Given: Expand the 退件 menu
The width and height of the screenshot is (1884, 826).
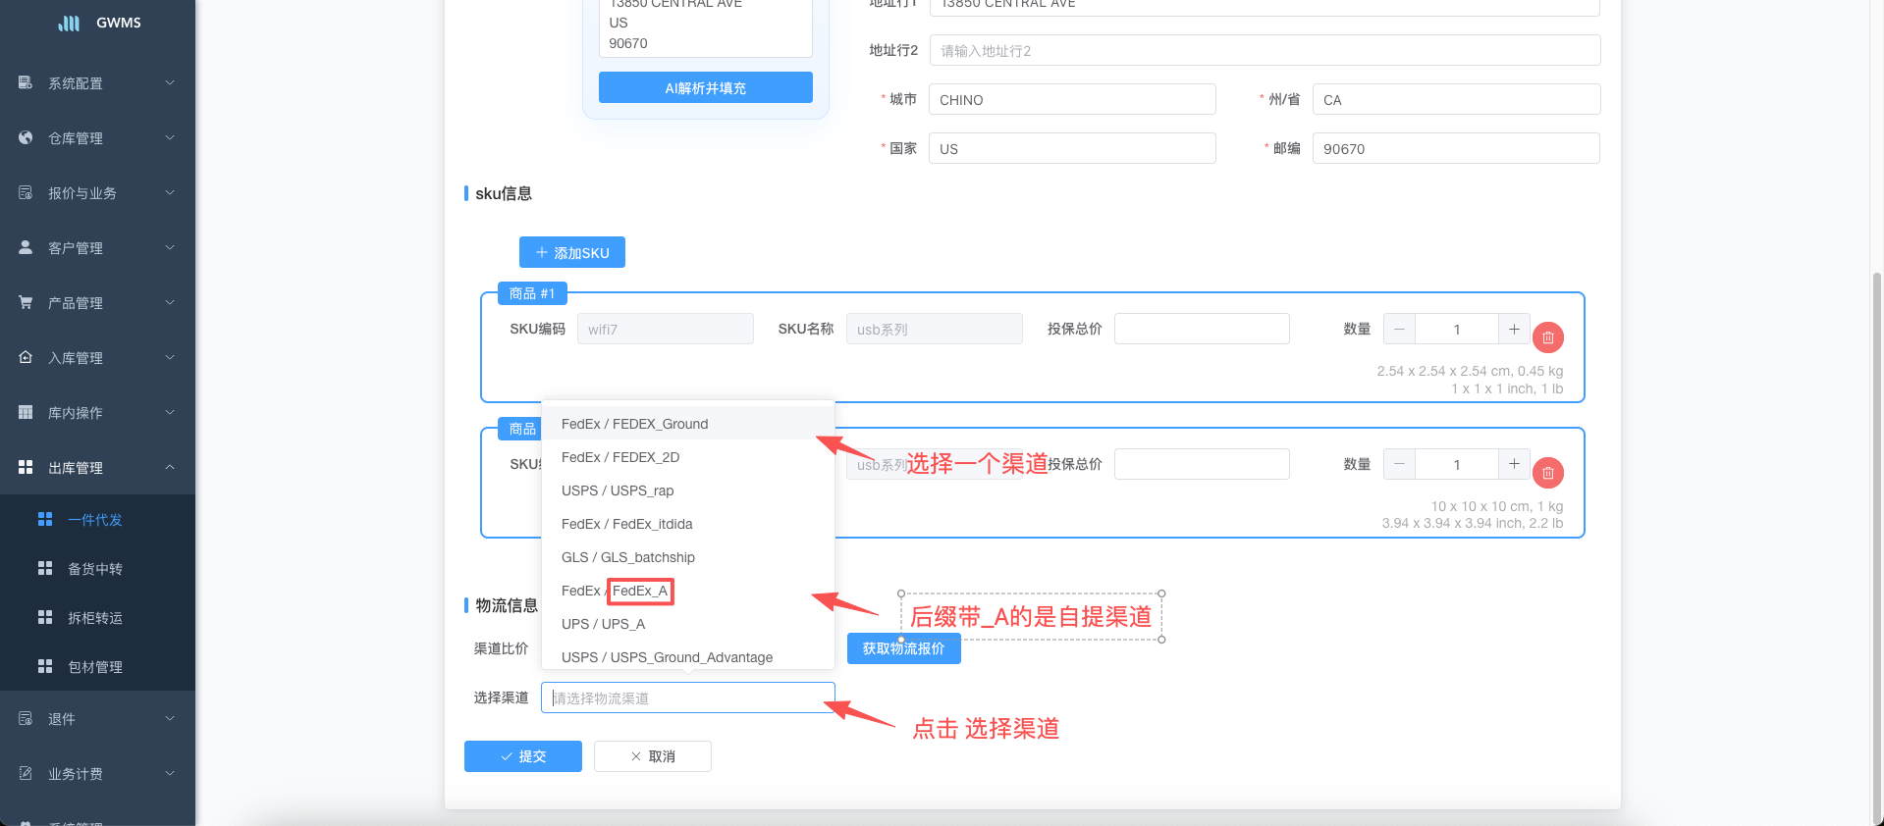Looking at the screenshot, I should point(170,719).
